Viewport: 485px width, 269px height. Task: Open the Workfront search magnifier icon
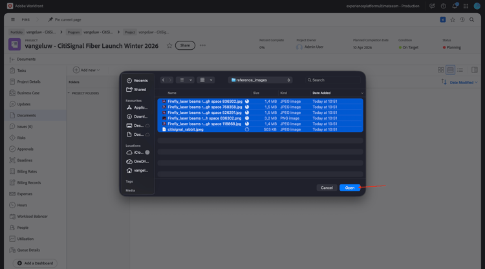pyautogui.click(x=471, y=19)
